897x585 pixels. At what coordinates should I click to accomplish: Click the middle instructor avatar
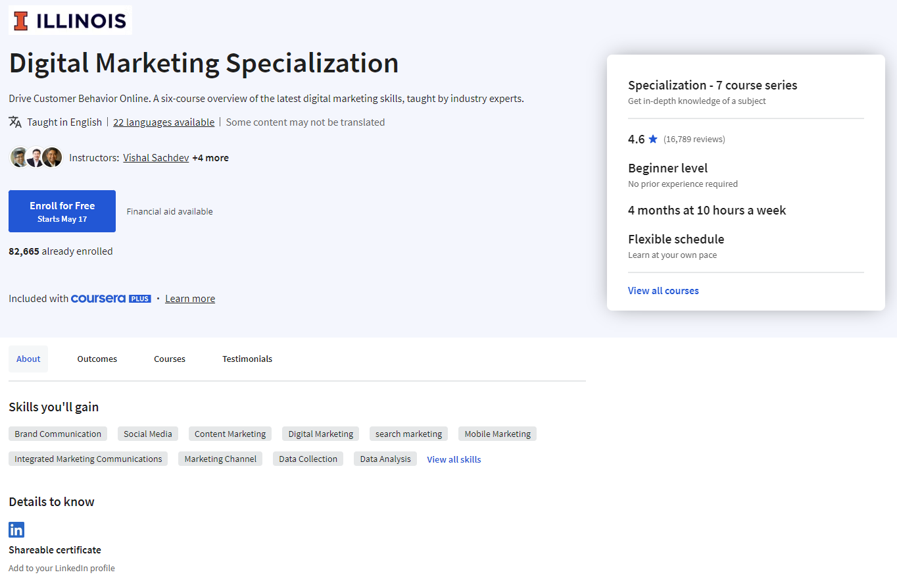(36, 157)
